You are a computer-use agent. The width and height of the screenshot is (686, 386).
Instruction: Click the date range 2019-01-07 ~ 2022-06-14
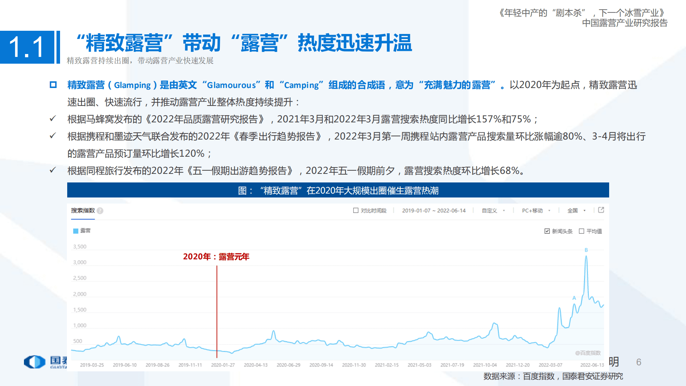pos(434,210)
